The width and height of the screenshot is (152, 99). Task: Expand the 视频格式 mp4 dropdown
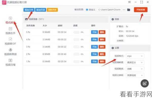pos(135,56)
